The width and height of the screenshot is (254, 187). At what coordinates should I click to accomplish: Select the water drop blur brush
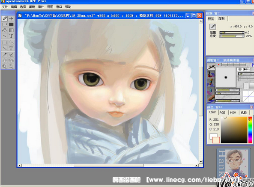pyautogui.click(x=211, y=91)
